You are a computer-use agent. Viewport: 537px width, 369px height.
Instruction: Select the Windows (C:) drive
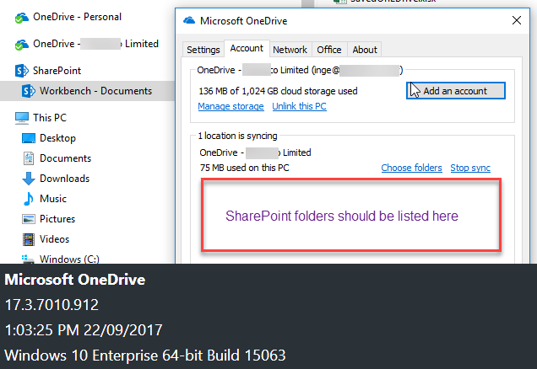pos(69,259)
